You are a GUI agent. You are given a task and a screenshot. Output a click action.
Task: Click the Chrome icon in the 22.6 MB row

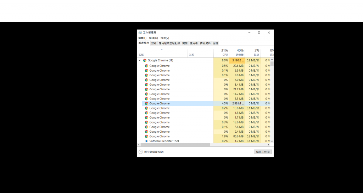pyautogui.click(x=146, y=66)
